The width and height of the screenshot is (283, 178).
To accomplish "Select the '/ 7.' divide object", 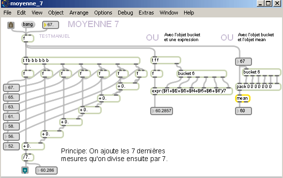I will (28, 157).
